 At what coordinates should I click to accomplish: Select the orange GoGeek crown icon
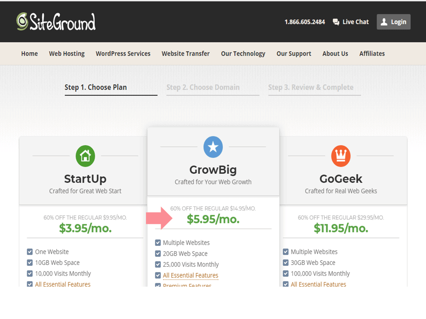(341, 156)
